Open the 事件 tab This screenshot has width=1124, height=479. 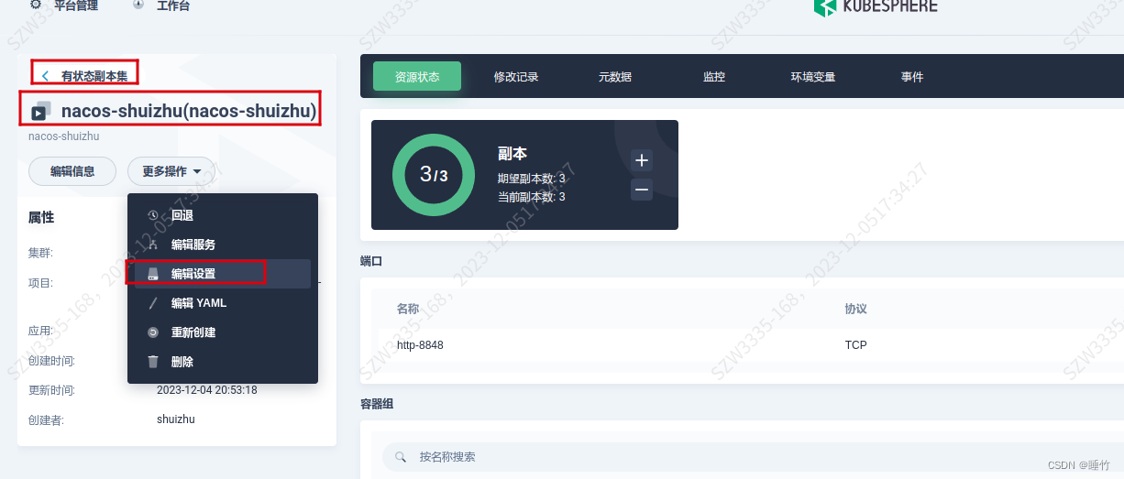click(x=912, y=77)
